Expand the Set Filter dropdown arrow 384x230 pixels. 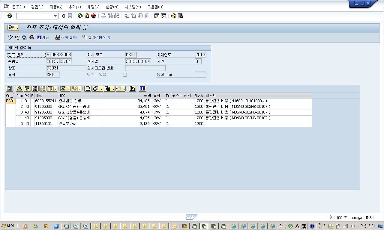(55, 89)
